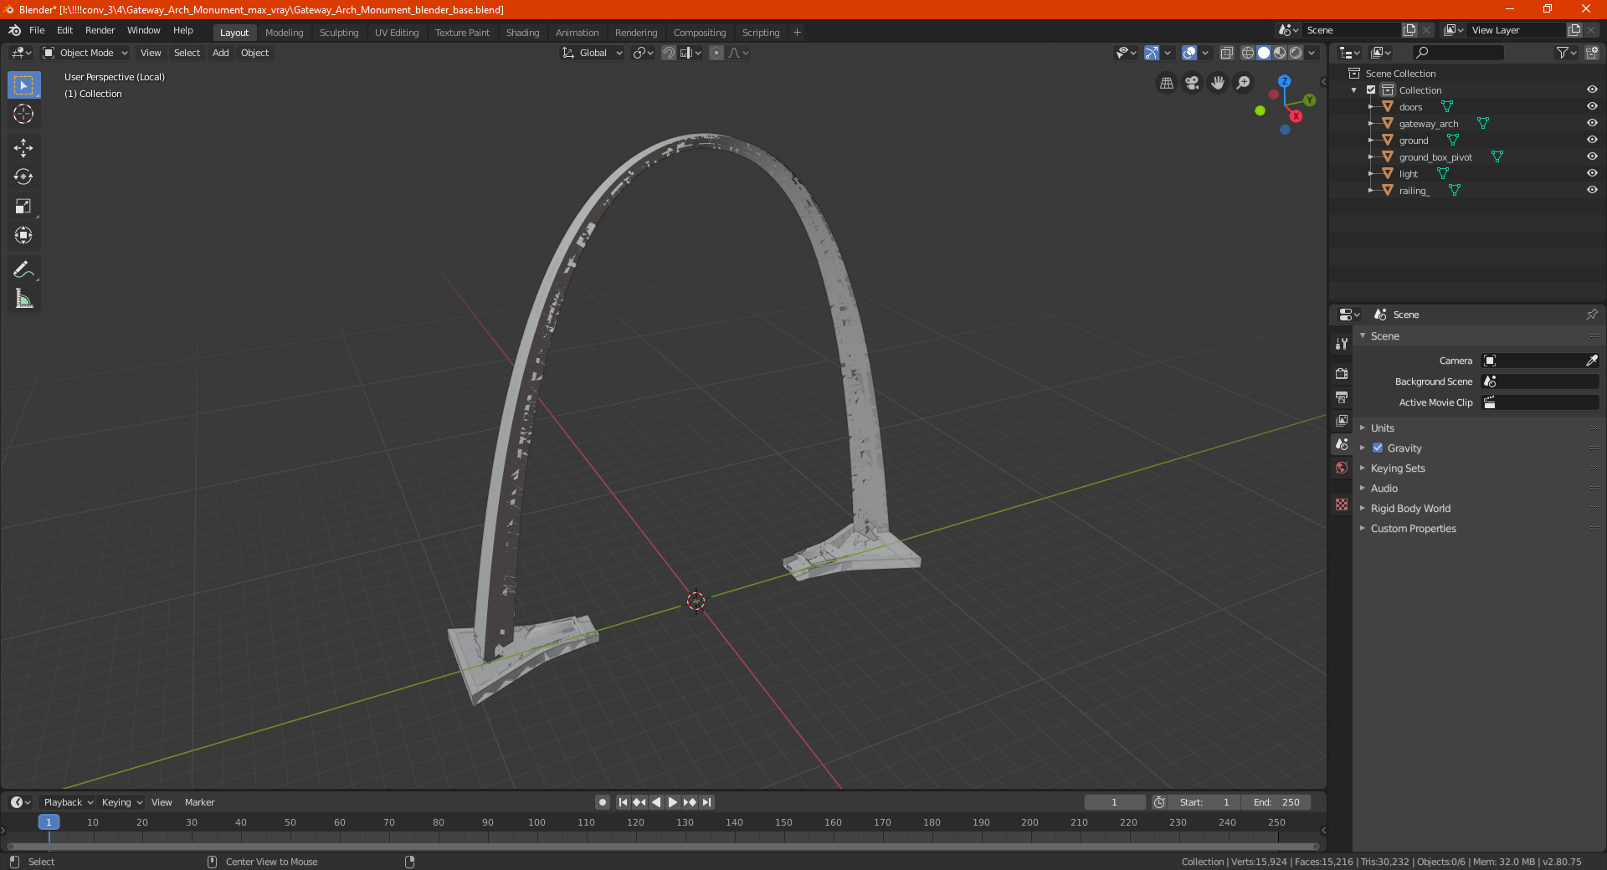Toggle proportional editing button
The image size is (1607, 870).
tap(716, 53)
